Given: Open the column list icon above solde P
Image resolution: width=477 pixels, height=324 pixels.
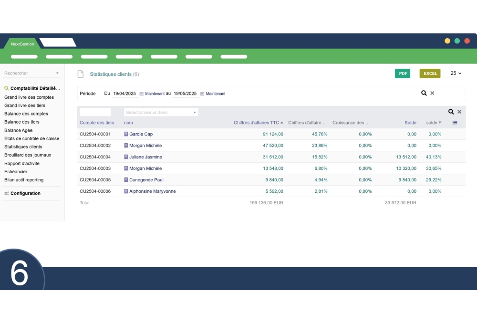Looking at the screenshot, I should pyautogui.click(x=455, y=123).
